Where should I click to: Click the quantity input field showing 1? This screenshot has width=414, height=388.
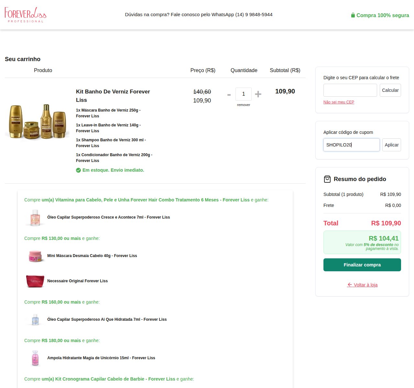pyautogui.click(x=244, y=94)
